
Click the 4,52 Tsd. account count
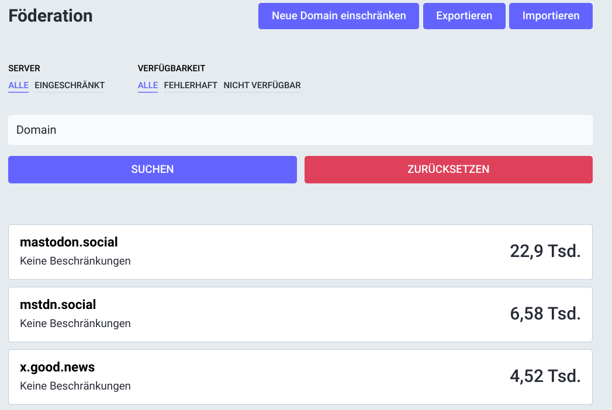pos(545,376)
